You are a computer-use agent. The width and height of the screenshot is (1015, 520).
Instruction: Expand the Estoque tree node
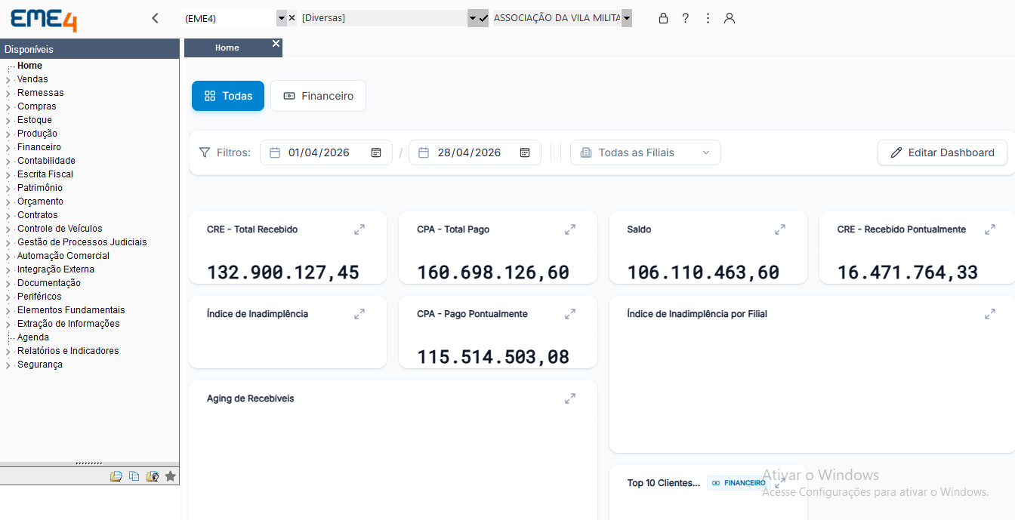[8, 121]
